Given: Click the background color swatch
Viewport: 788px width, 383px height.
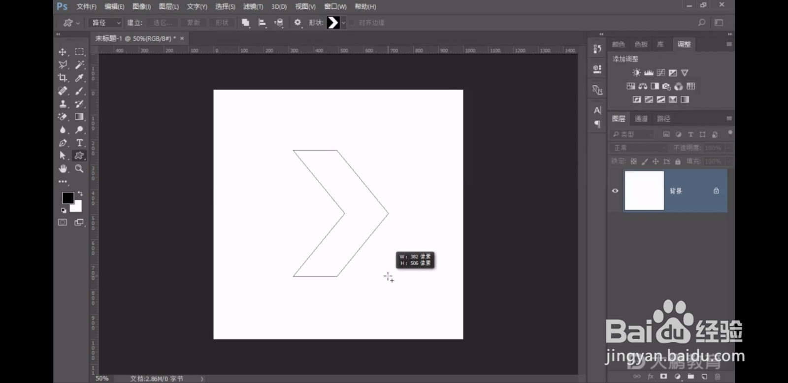Looking at the screenshot, I should click(78, 208).
